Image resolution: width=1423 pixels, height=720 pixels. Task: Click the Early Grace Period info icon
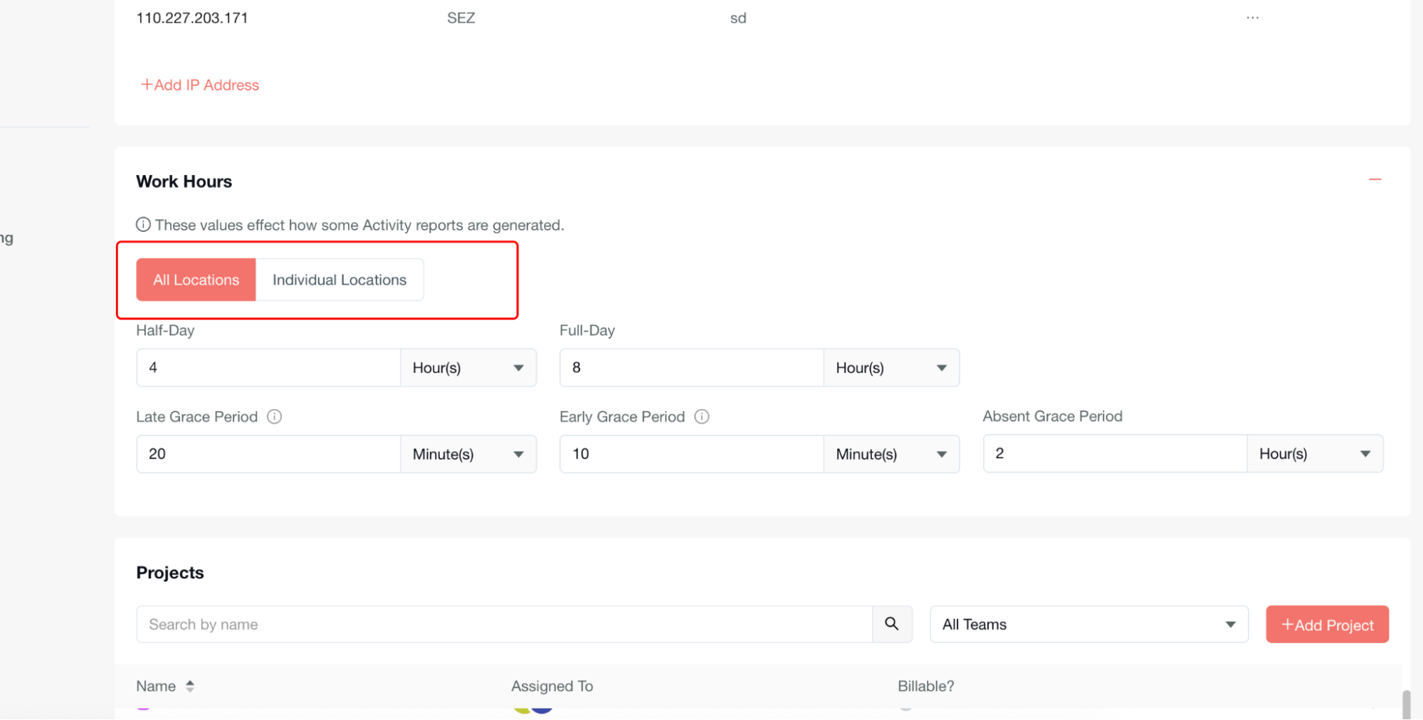click(701, 417)
